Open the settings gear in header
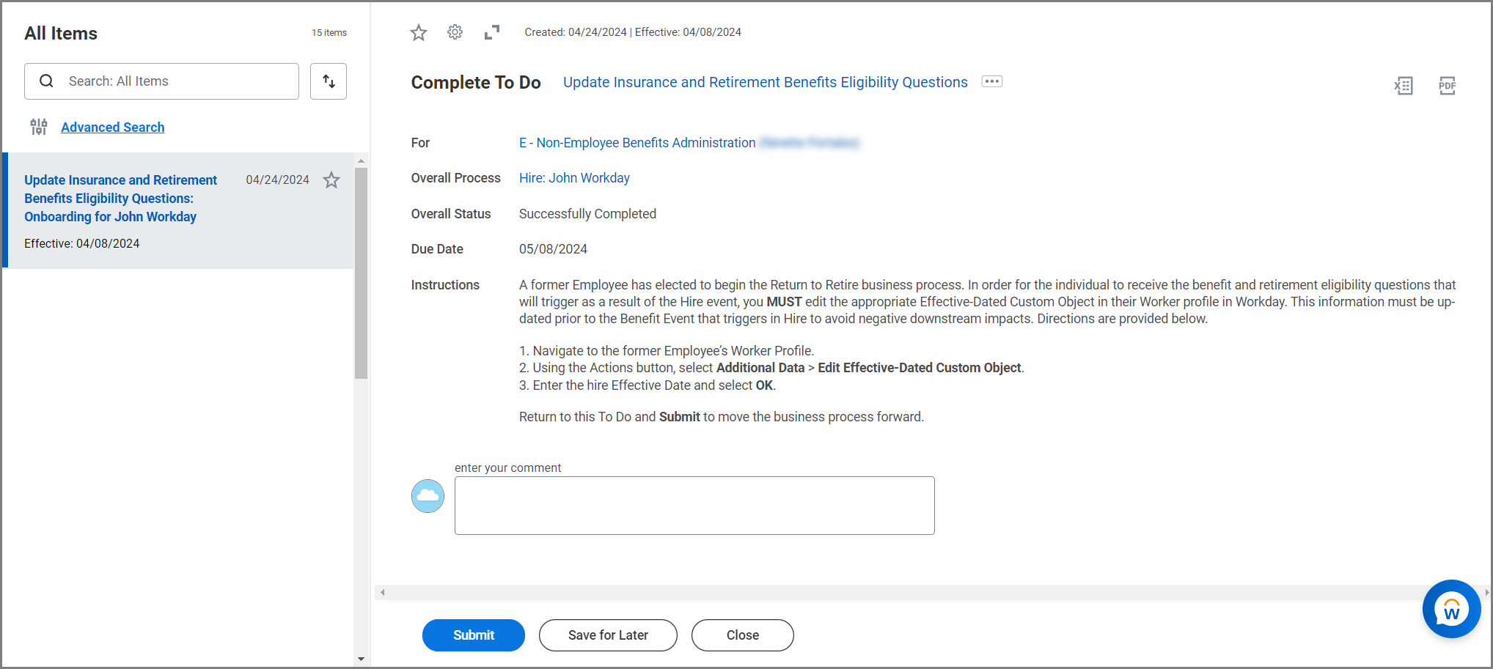 click(455, 32)
